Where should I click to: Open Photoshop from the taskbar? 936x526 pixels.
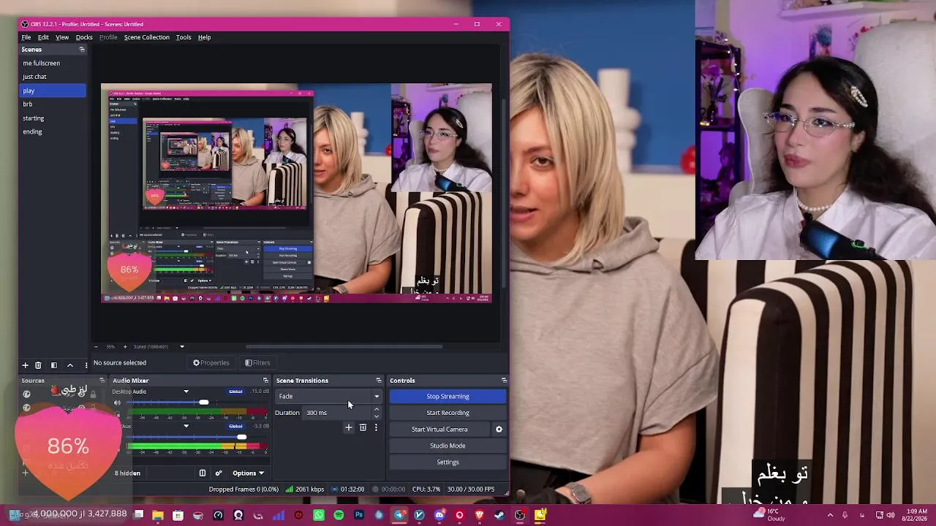pyautogui.click(x=359, y=516)
